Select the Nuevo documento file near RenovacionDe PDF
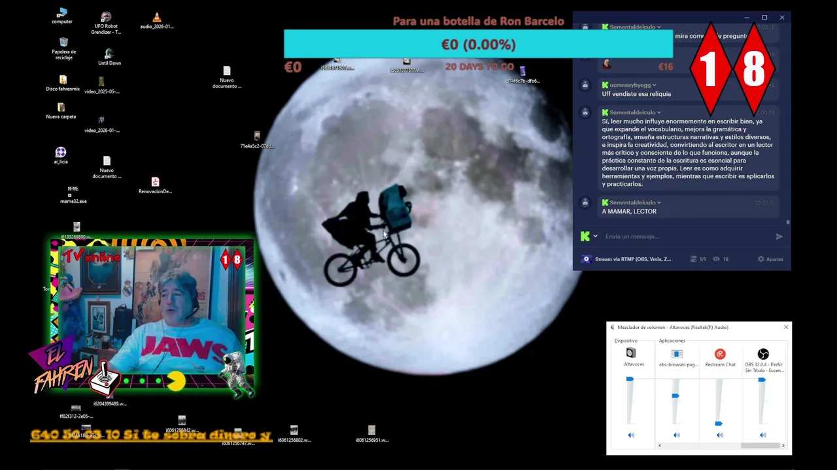This screenshot has width=837, height=470. click(107, 168)
